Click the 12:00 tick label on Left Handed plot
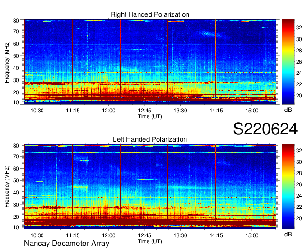The width and height of the screenshot is (307, 249). 109,235
